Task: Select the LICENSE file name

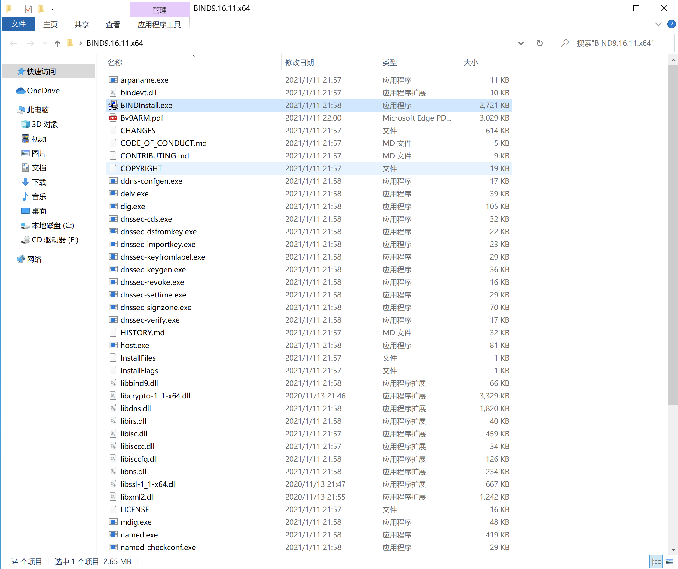Action: [x=135, y=509]
